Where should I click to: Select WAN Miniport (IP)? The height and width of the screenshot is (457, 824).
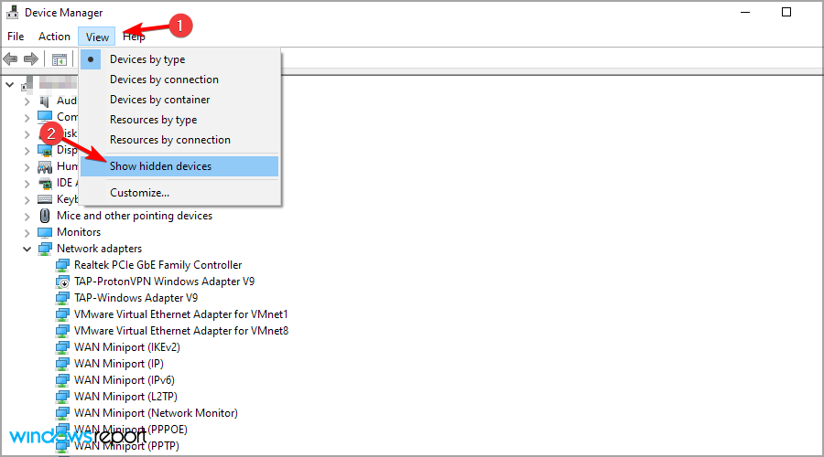tap(118, 364)
